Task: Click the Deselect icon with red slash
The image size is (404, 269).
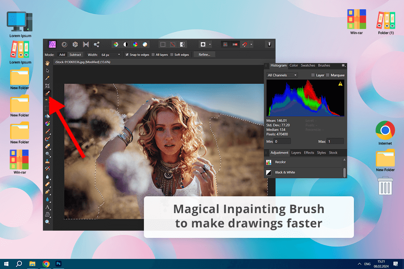Action: tap(173, 45)
